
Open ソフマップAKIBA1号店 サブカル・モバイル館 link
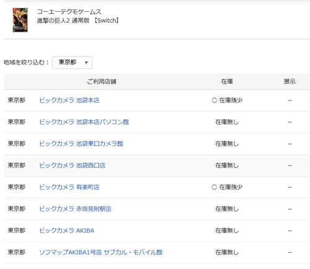101,252
